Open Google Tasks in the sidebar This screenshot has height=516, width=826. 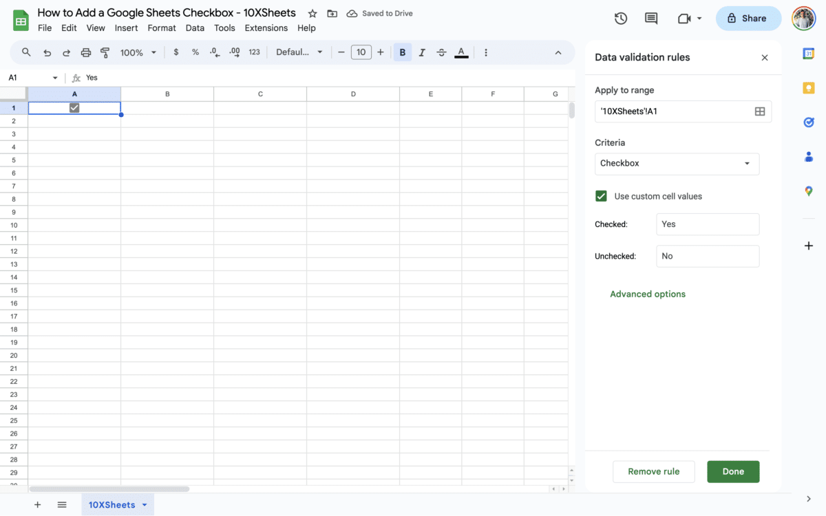point(808,122)
